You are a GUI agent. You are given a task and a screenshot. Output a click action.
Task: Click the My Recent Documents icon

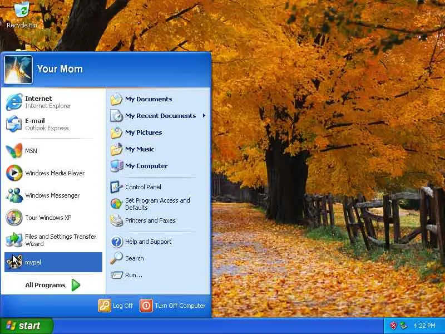pos(116,116)
